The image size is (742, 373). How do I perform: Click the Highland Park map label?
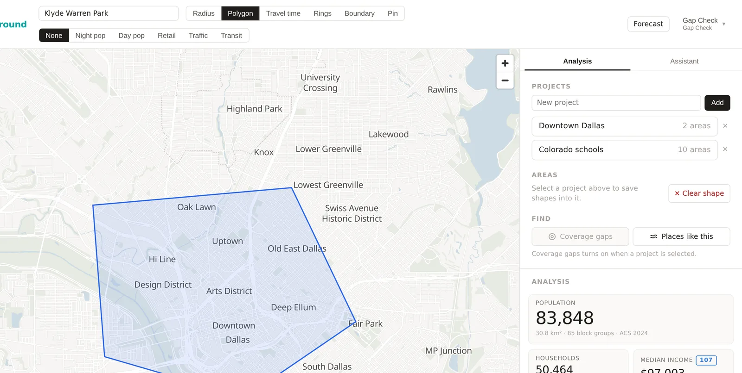pyautogui.click(x=254, y=109)
